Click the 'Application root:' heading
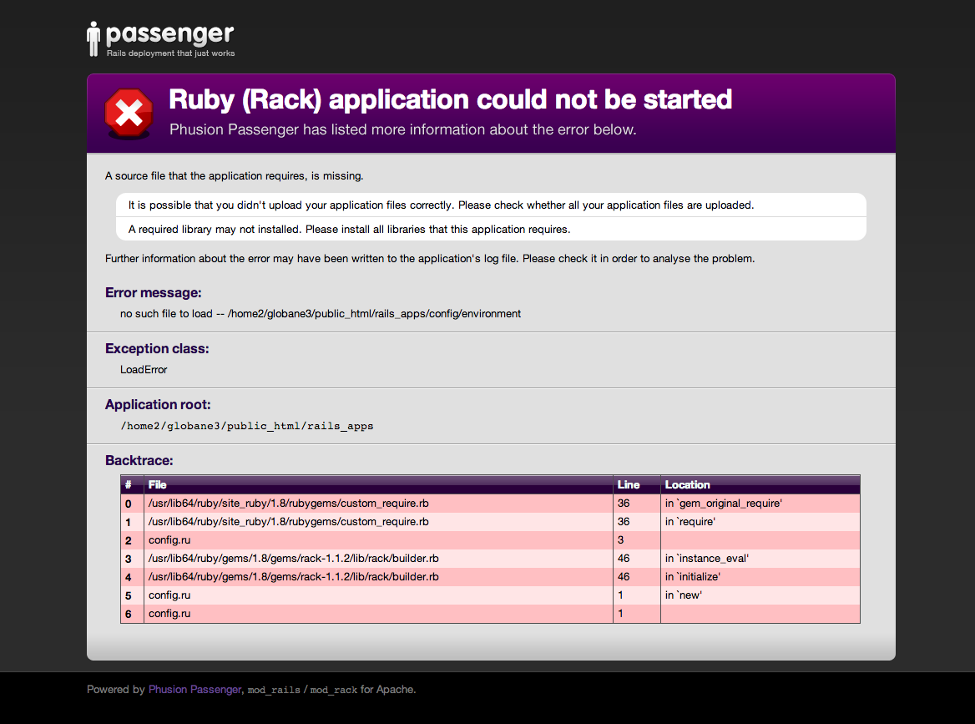Screen dimensions: 975x724 [157, 405]
